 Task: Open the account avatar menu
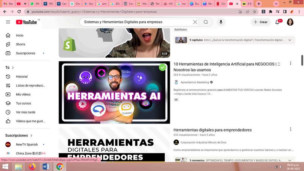(290, 22)
